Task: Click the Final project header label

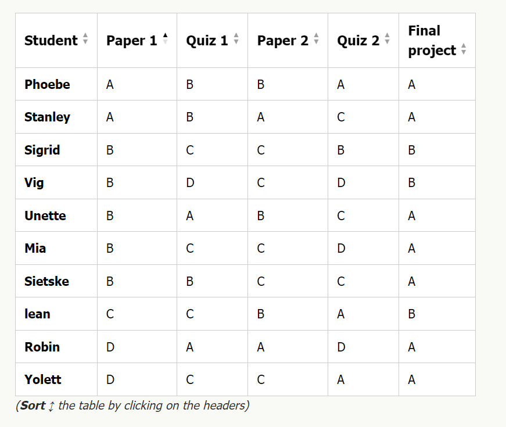Action: click(432, 40)
